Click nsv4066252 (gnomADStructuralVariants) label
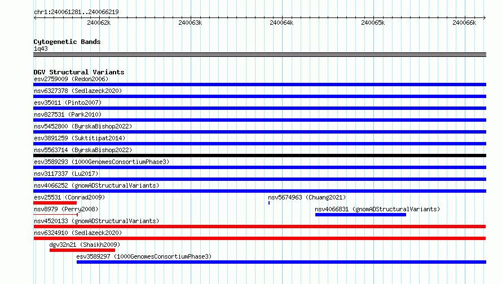 click(96, 185)
